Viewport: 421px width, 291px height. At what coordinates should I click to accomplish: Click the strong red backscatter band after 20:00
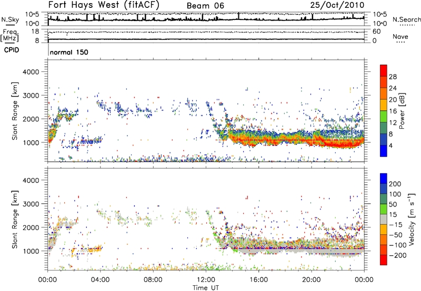pos(341,144)
